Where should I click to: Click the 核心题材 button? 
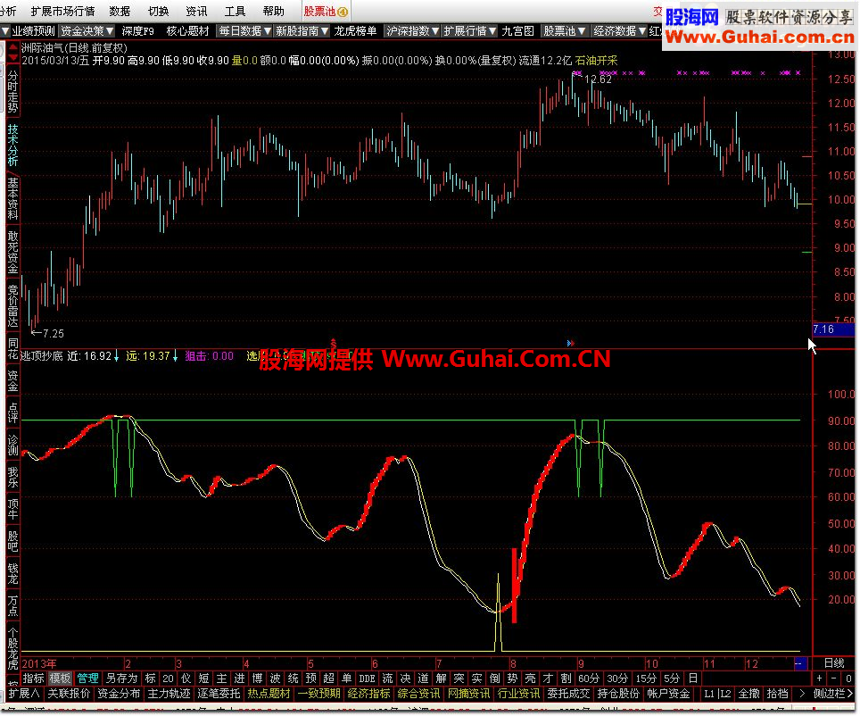[187, 31]
